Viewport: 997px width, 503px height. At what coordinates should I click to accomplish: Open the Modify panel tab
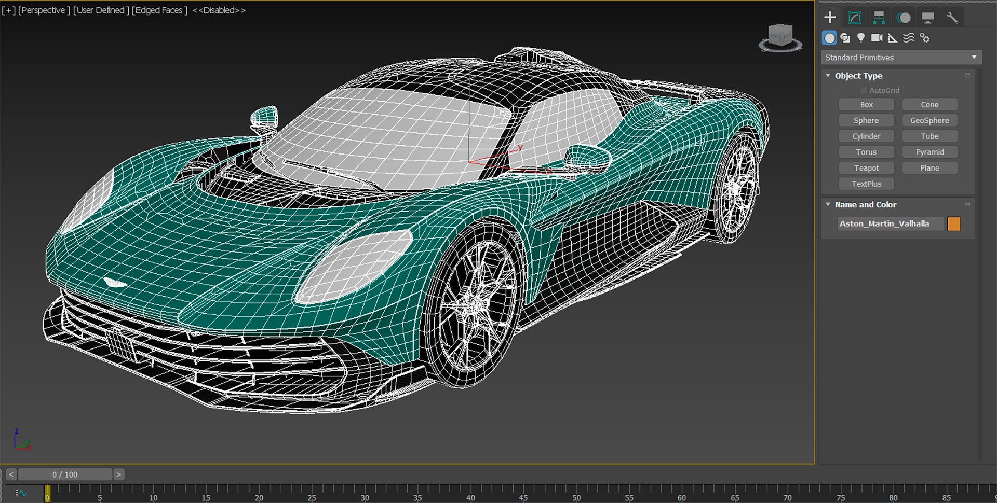tap(854, 18)
